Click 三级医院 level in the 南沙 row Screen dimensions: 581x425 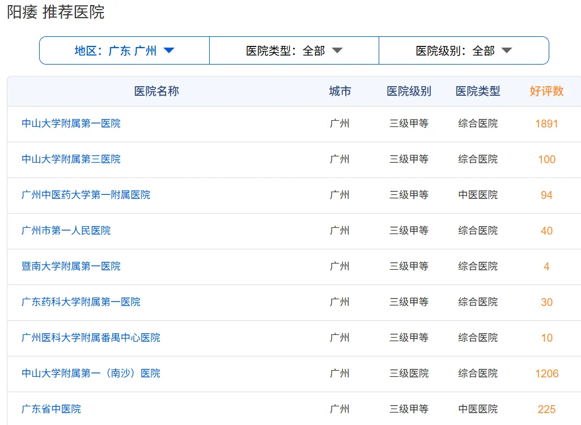[x=409, y=373]
